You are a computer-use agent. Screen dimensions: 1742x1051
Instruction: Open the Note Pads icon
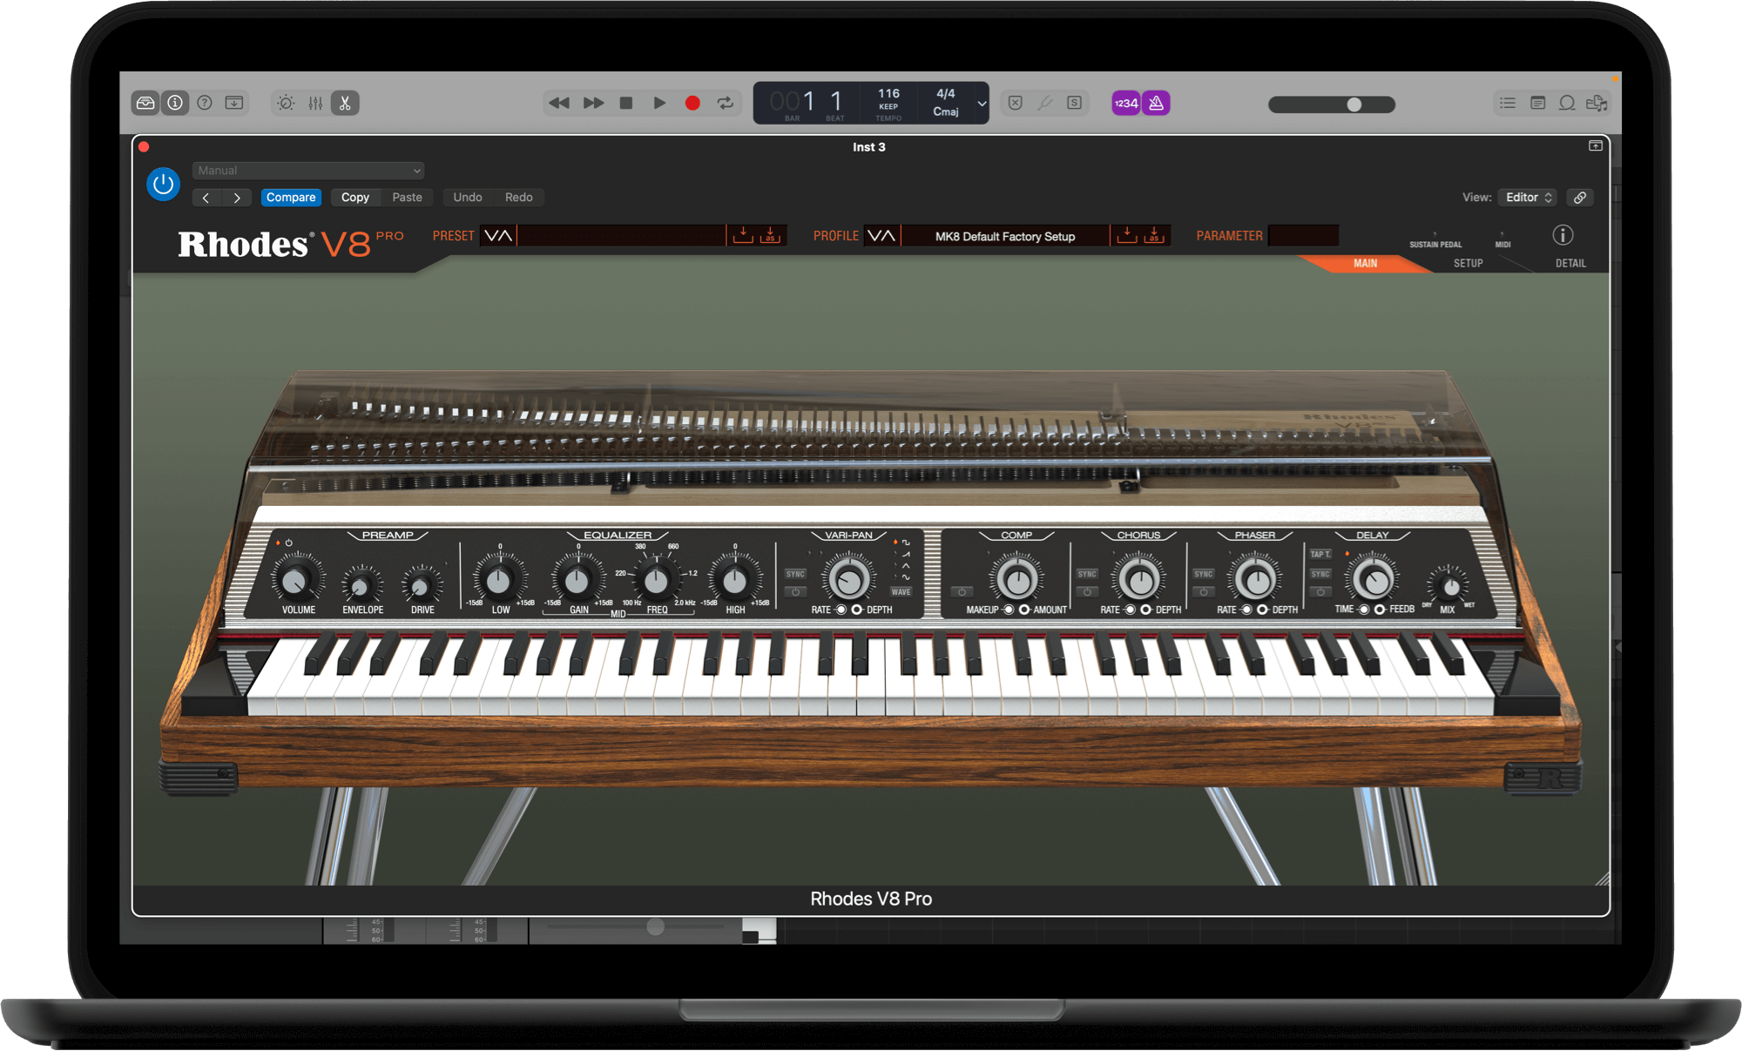(1537, 103)
